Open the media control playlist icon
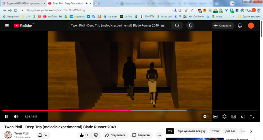This screenshot has height=140, width=263. (x=246, y=10)
